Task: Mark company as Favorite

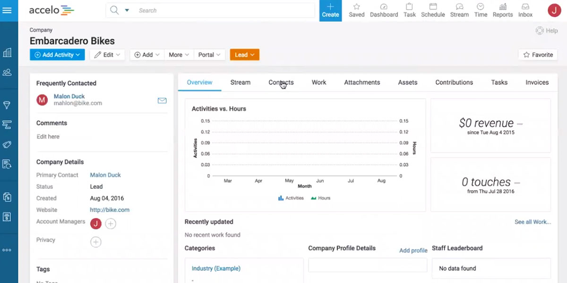Action: pyautogui.click(x=538, y=55)
